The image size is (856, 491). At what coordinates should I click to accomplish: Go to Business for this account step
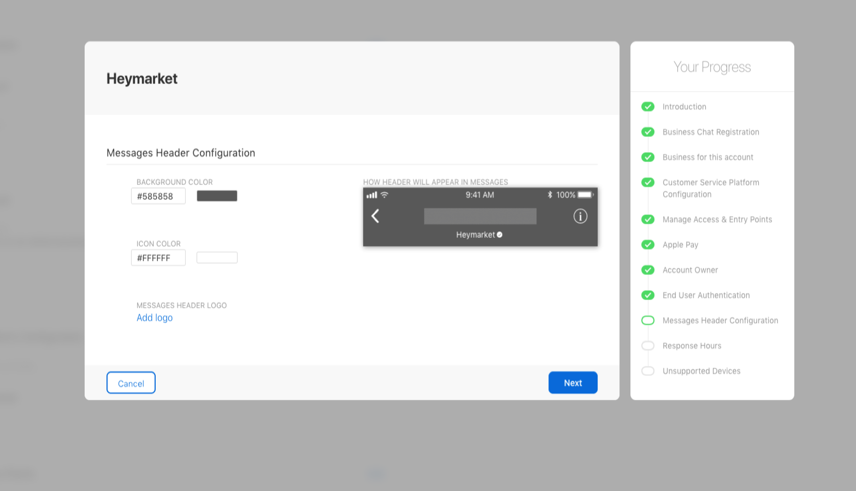(x=708, y=157)
